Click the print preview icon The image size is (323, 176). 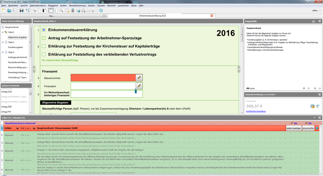tap(83, 10)
